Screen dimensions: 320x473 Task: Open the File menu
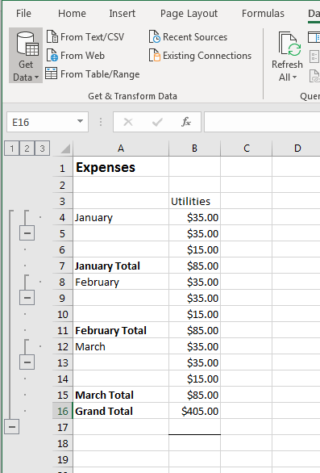23,13
